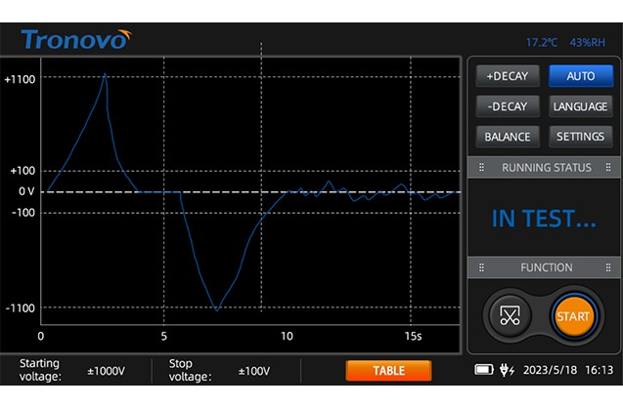
Task: Click the Tronovo logo
Action: tap(75, 40)
